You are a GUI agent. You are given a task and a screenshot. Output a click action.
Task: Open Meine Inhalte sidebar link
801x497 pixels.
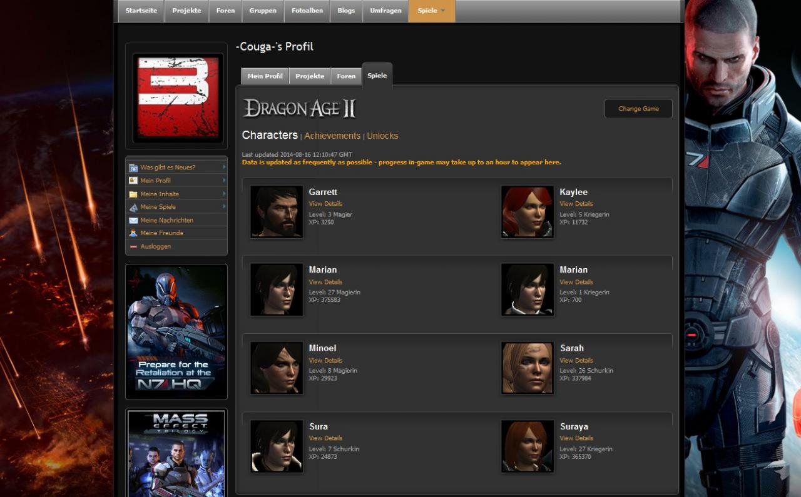coord(160,194)
